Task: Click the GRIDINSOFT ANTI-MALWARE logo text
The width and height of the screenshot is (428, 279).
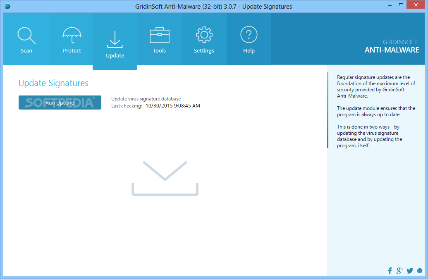Action: tap(392, 46)
